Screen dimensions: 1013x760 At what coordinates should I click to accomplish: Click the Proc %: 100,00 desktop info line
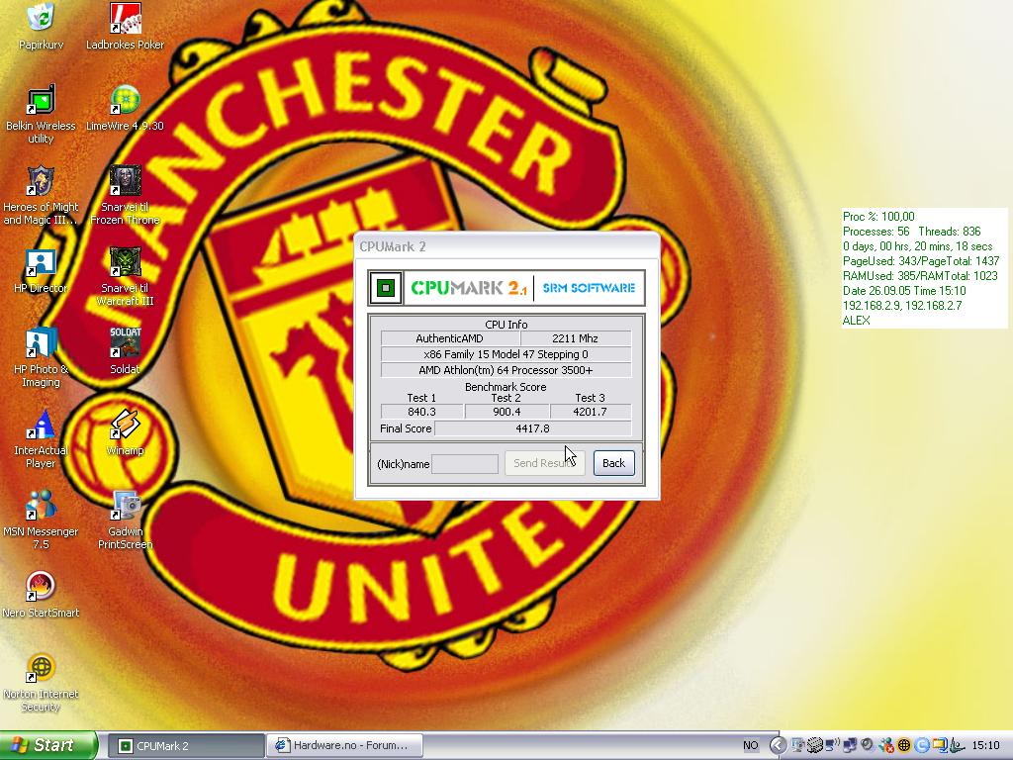pos(878,217)
